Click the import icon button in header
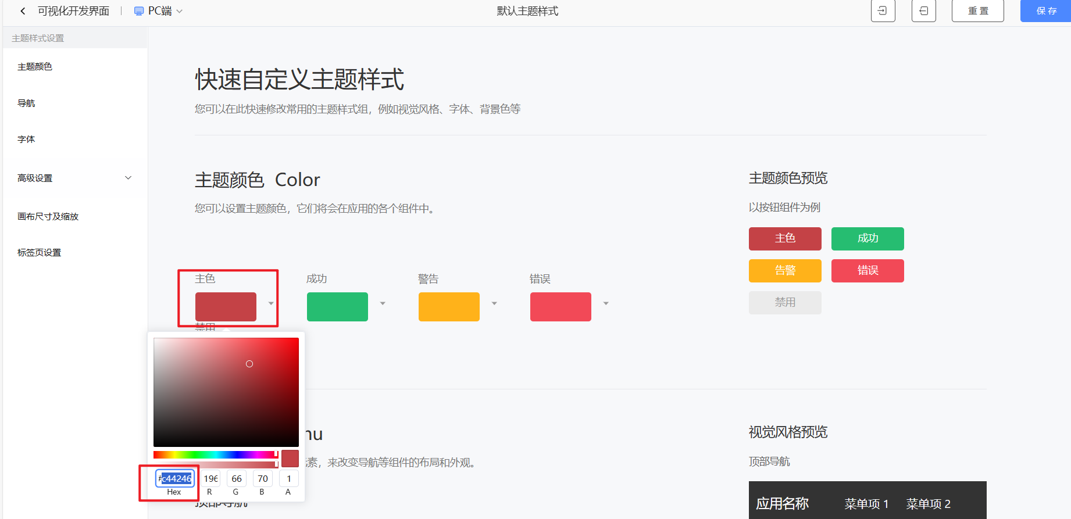Viewport: 1071px width, 519px height. (883, 10)
